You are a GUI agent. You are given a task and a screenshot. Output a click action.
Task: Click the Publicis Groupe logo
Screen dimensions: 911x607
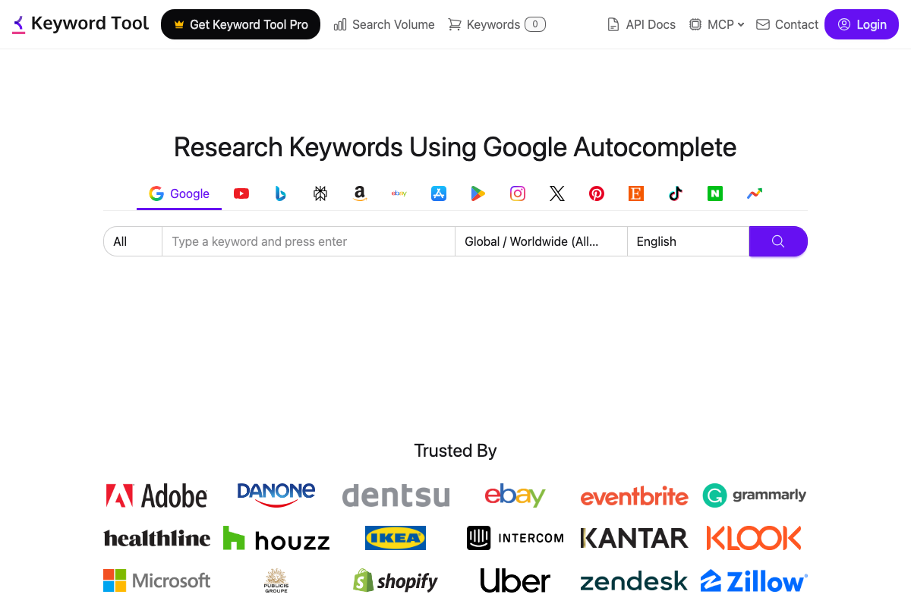[276, 580]
